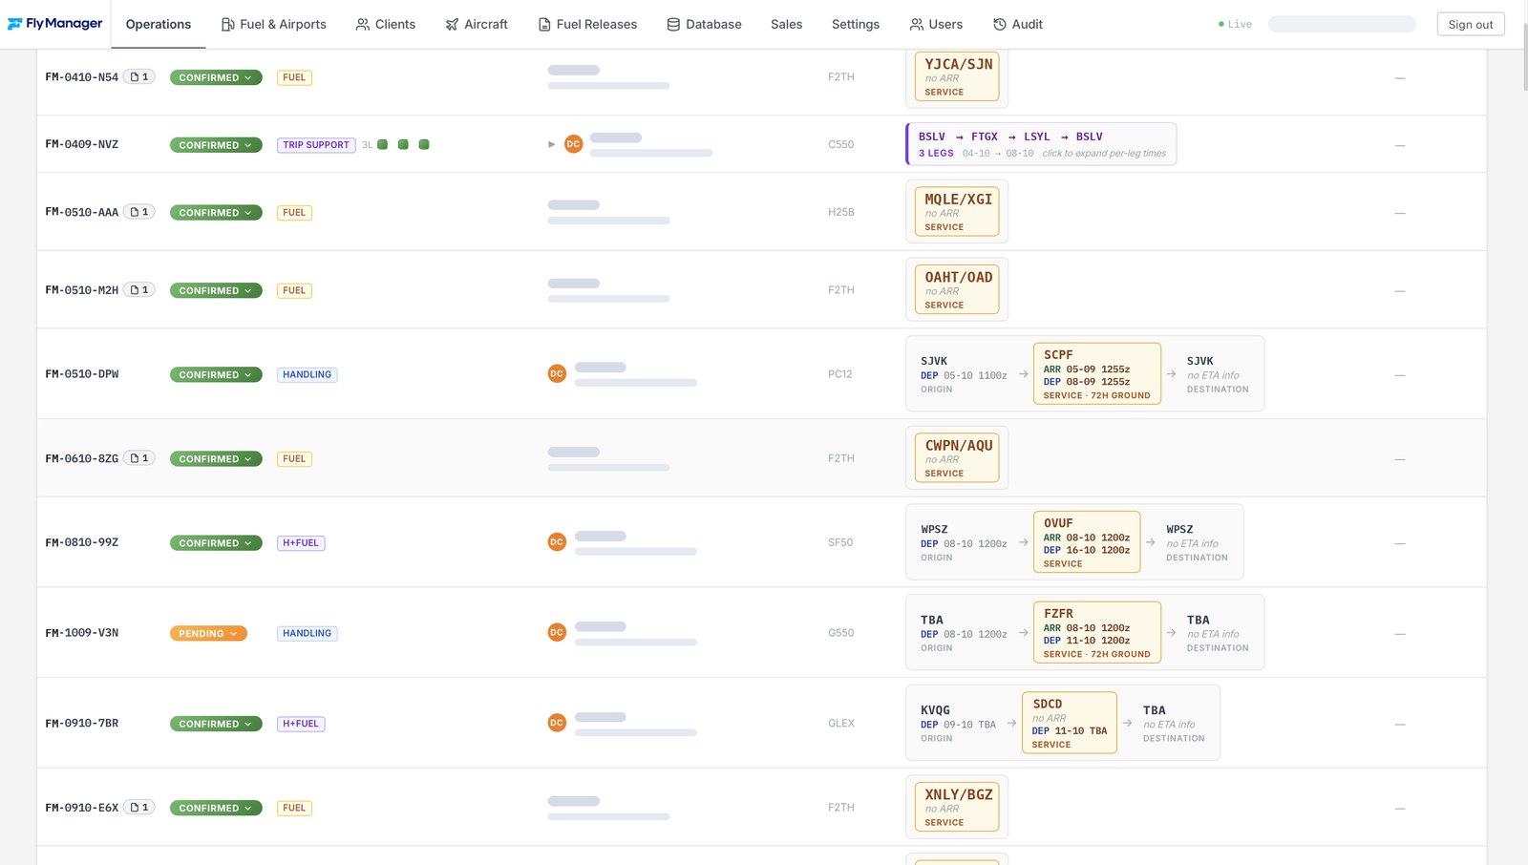The height and width of the screenshot is (865, 1528).
Task: Click TRIP SUPPORT tag on FM-0409-NVZ
Action: 316,145
